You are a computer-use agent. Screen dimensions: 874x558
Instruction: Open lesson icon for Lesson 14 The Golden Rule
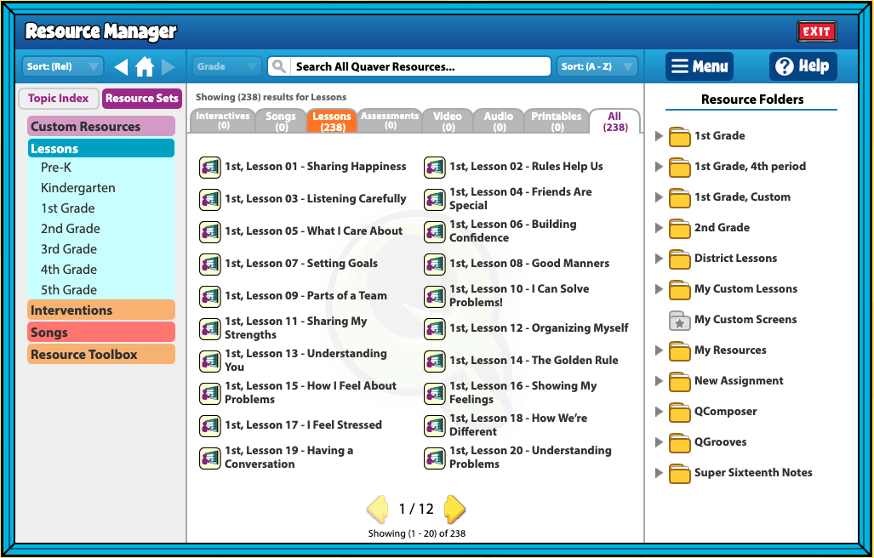434,361
